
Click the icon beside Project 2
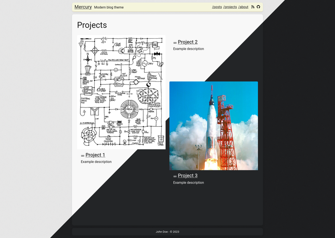175,43
